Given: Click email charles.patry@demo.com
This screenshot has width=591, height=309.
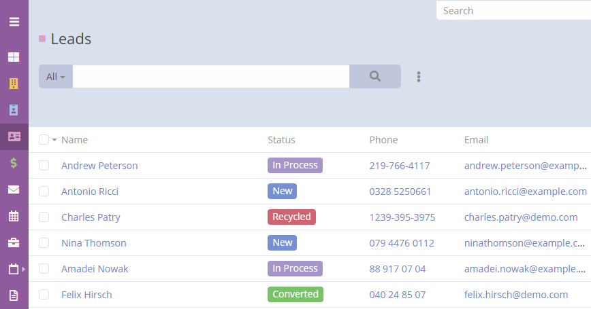Looking at the screenshot, I should click(521, 217).
